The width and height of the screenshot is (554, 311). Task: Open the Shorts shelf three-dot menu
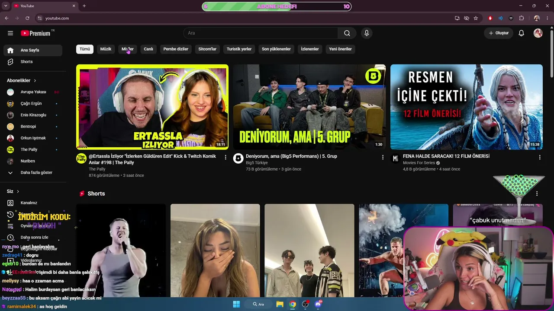tap(537, 194)
